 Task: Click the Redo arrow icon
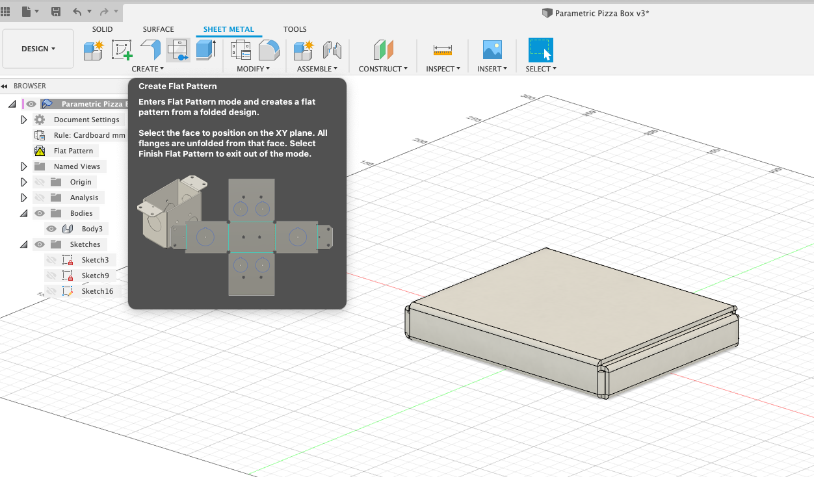click(104, 12)
